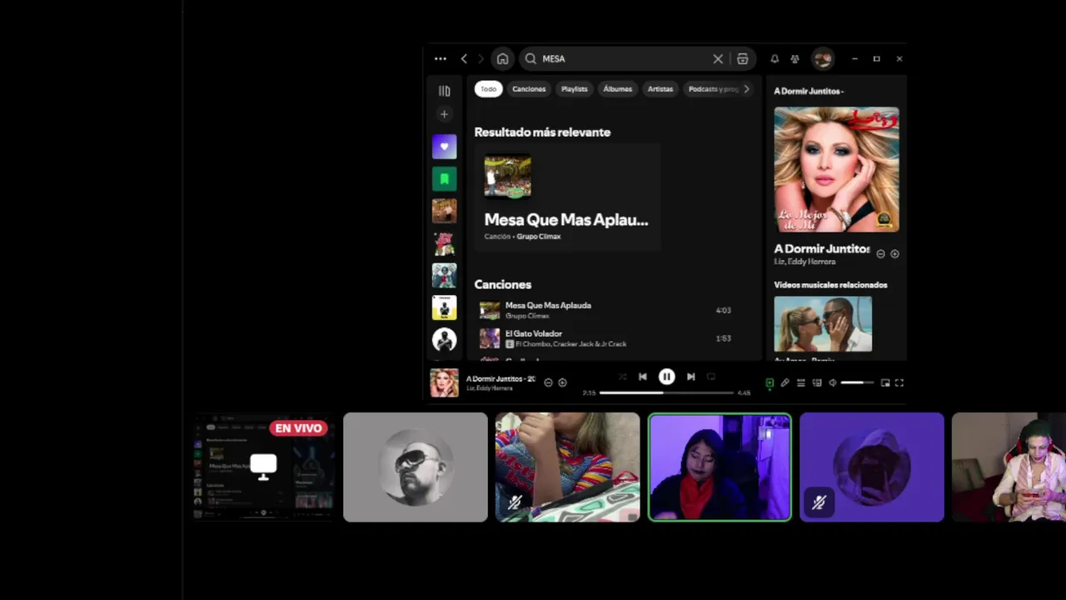Open Liz, Eddy Herrera in side panel
Viewport: 1066px width, 600px height.
pyautogui.click(x=804, y=262)
